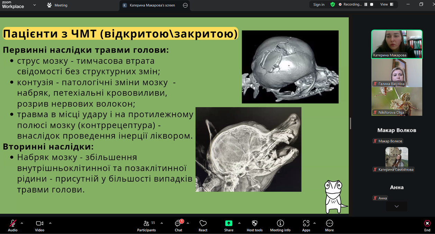Expand video options caret next to Video
Image resolution: width=435 pixels, height=234 pixels.
(50, 223)
